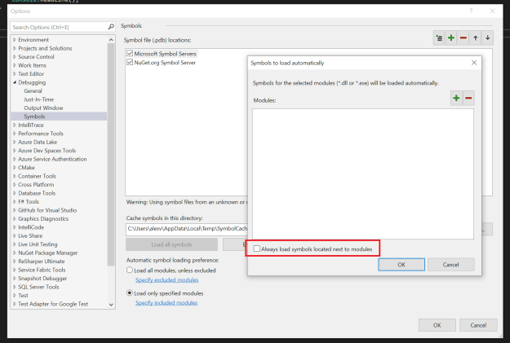Select Just-In-Time under Debugging
The height and width of the screenshot is (343, 510).
pyautogui.click(x=38, y=99)
